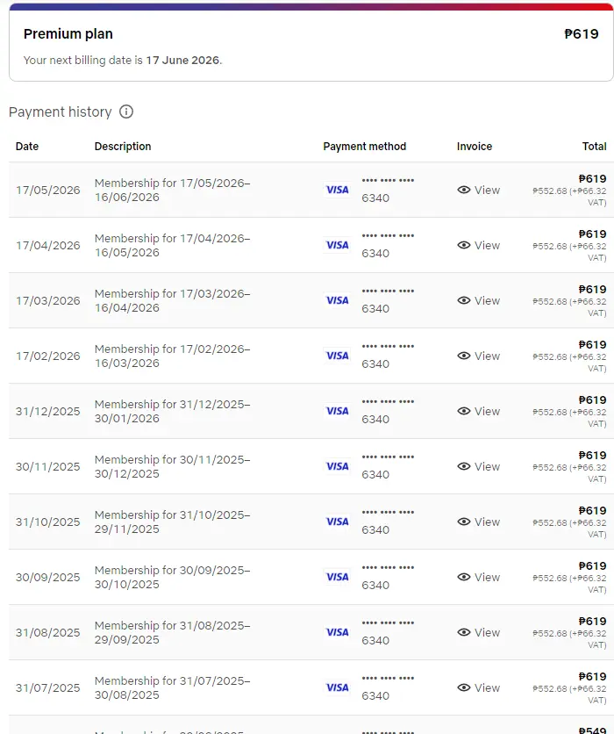View the invoice dated 31/08/2025
The height and width of the screenshot is (734, 614).
tap(479, 632)
